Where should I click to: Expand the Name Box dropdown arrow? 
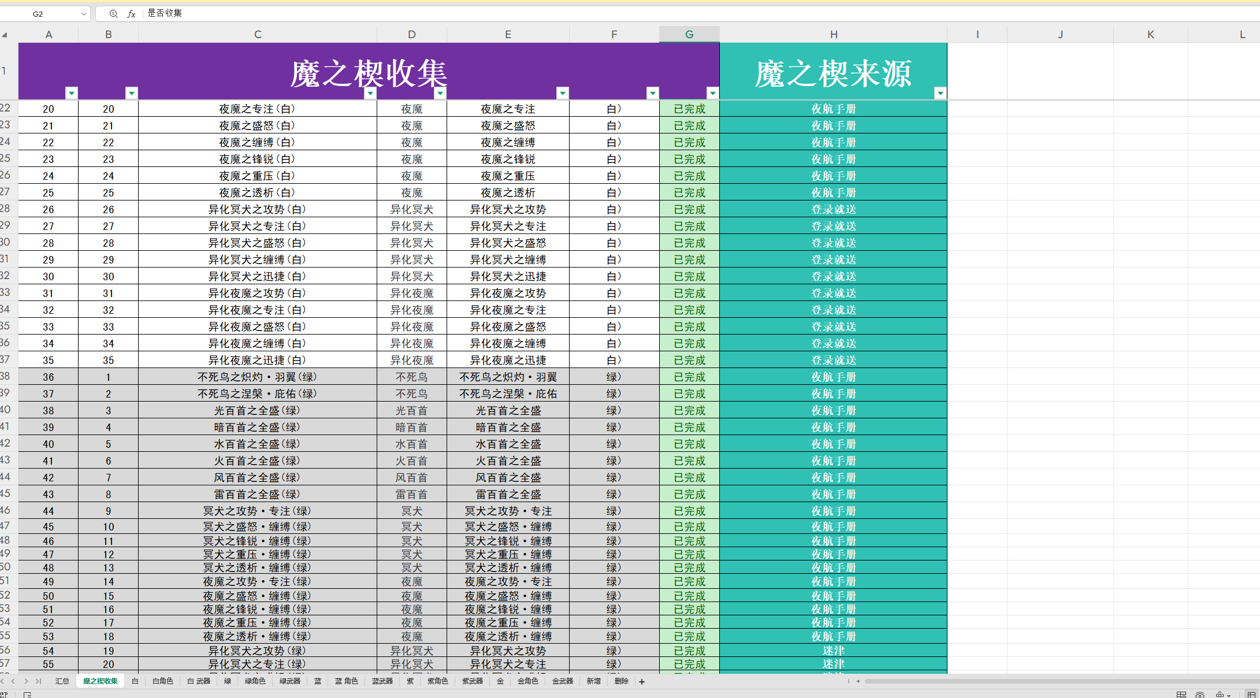[x=84, y=14]
